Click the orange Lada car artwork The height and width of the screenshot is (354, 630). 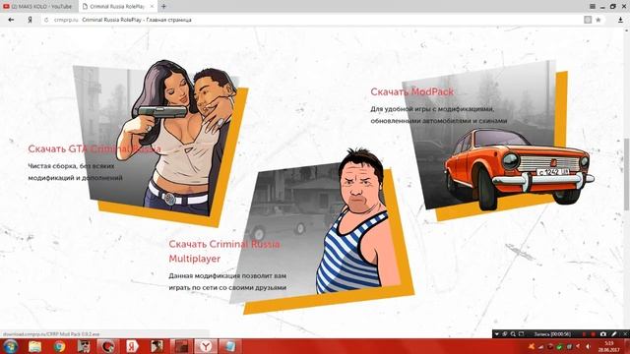[519, 168]
